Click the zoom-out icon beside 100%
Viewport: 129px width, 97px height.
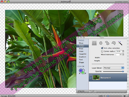[x=104, y=96]
